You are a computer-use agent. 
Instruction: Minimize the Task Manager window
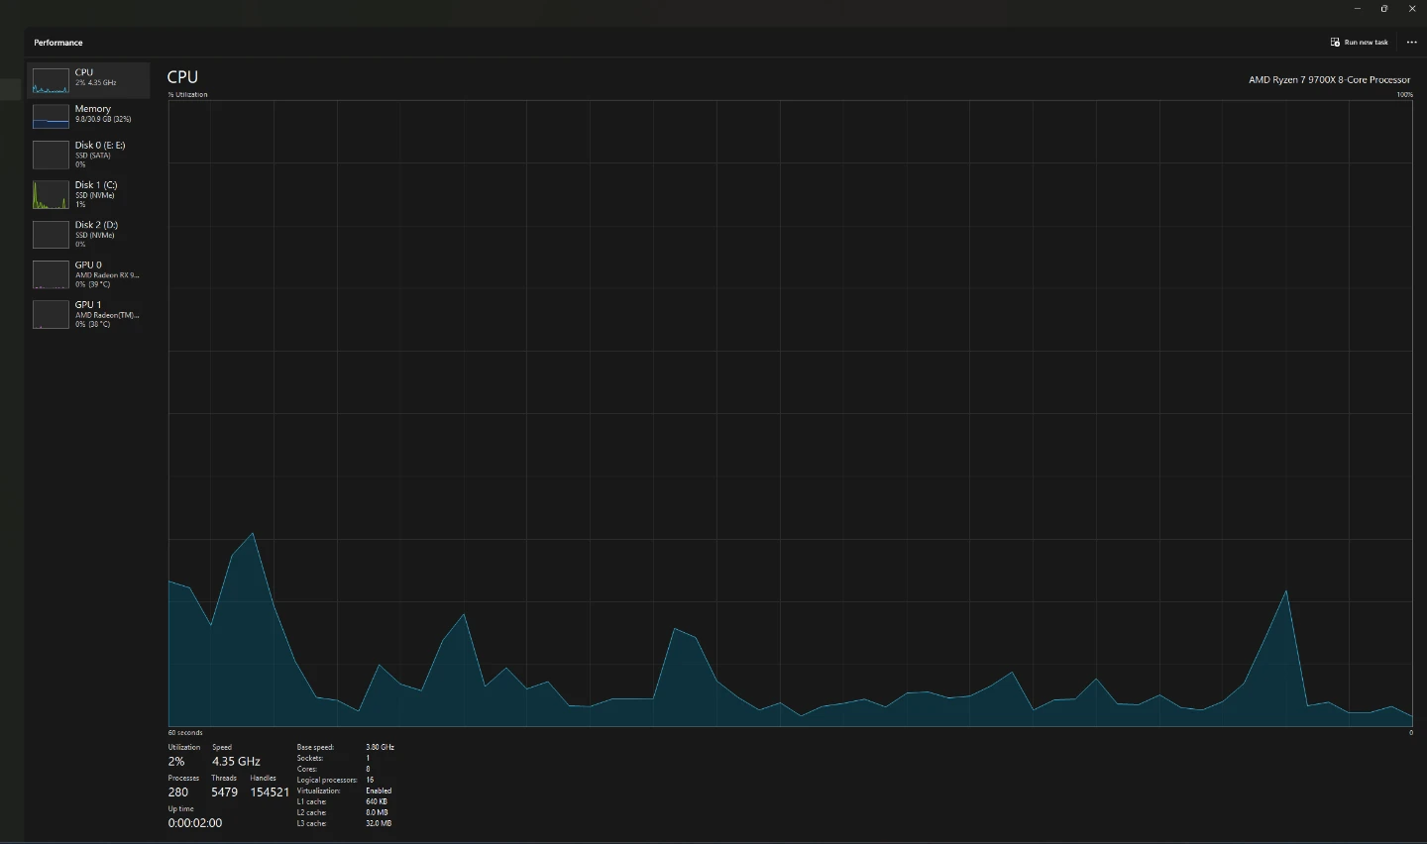(1358, 9)
